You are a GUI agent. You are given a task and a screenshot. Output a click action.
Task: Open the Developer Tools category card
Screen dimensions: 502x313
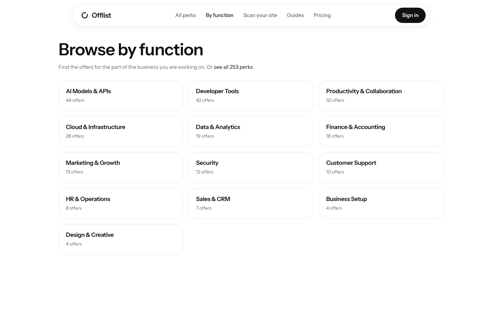[x=251, y=96]
